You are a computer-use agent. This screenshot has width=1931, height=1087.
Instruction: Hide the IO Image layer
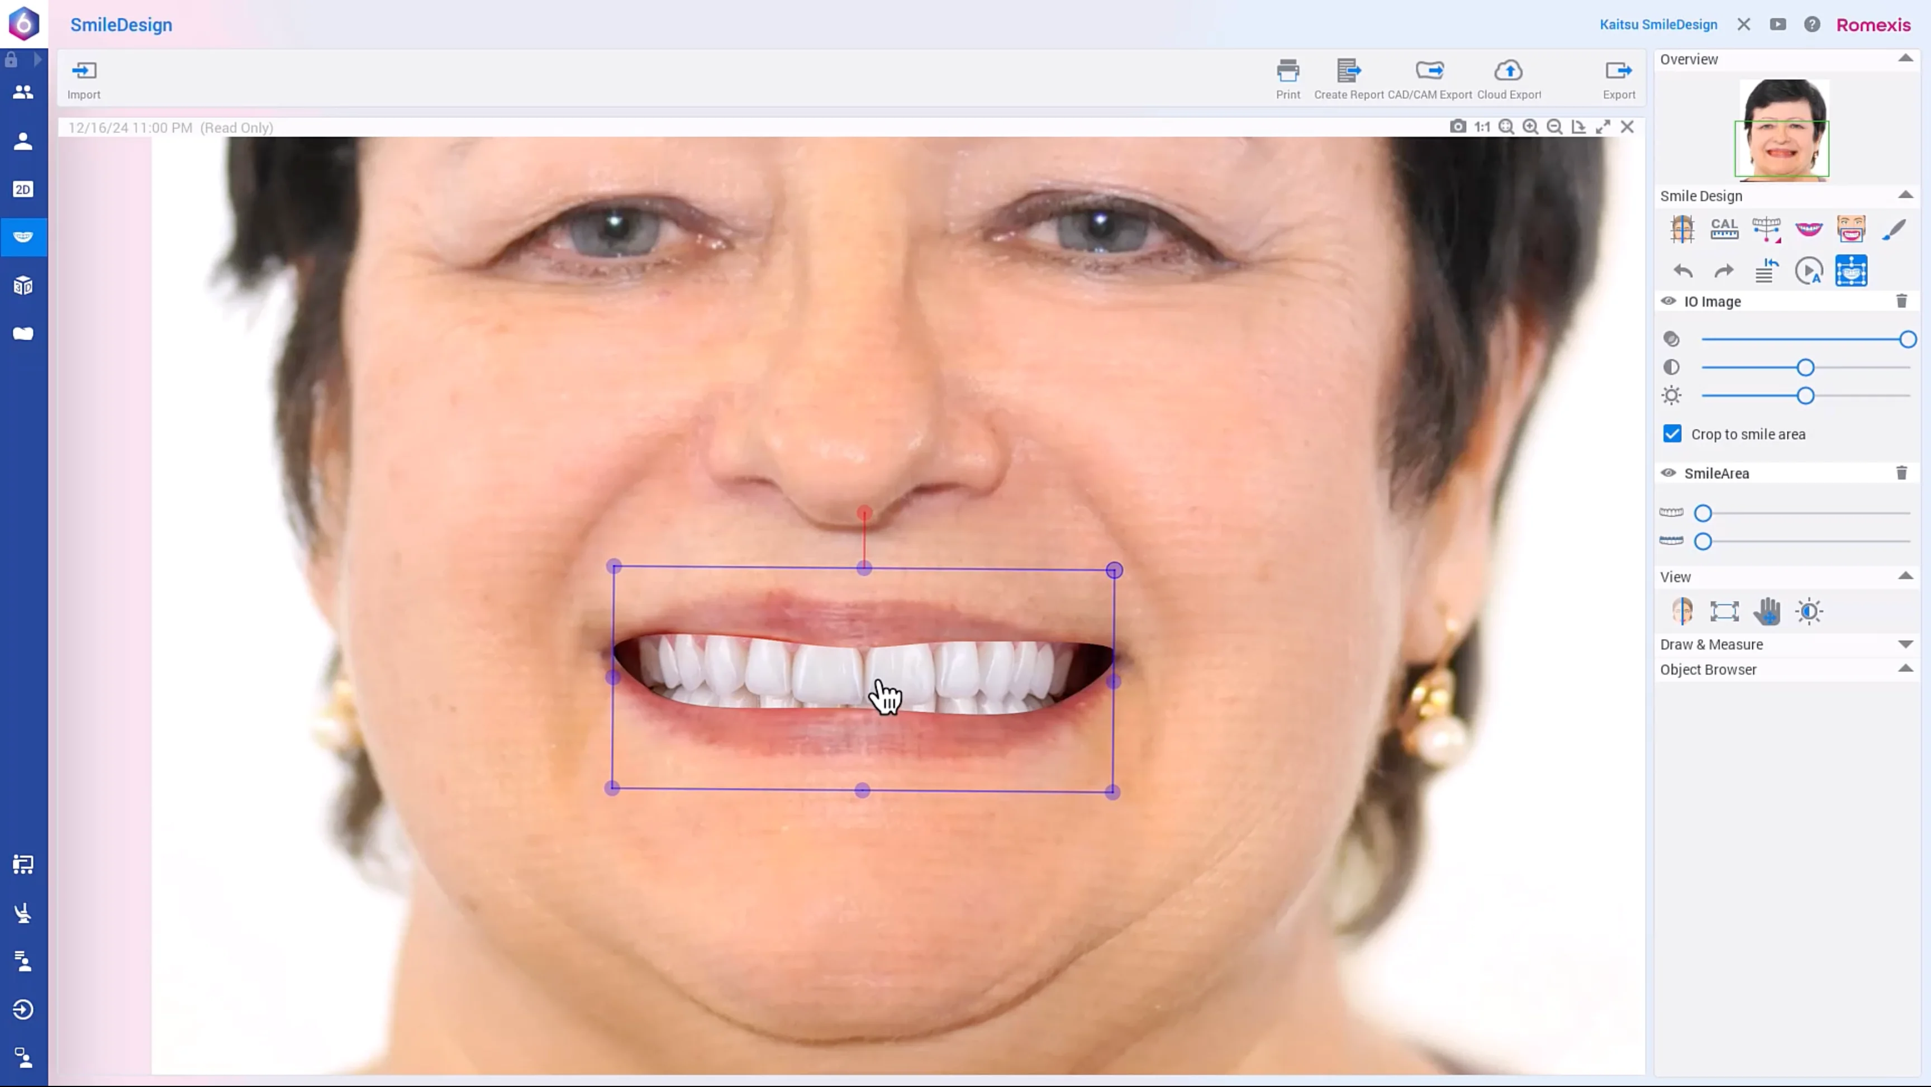click(1668, 302)
